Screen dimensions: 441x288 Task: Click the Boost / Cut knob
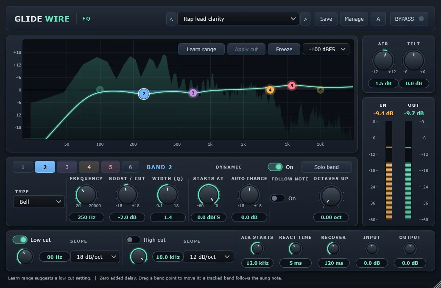click(127, 195)
